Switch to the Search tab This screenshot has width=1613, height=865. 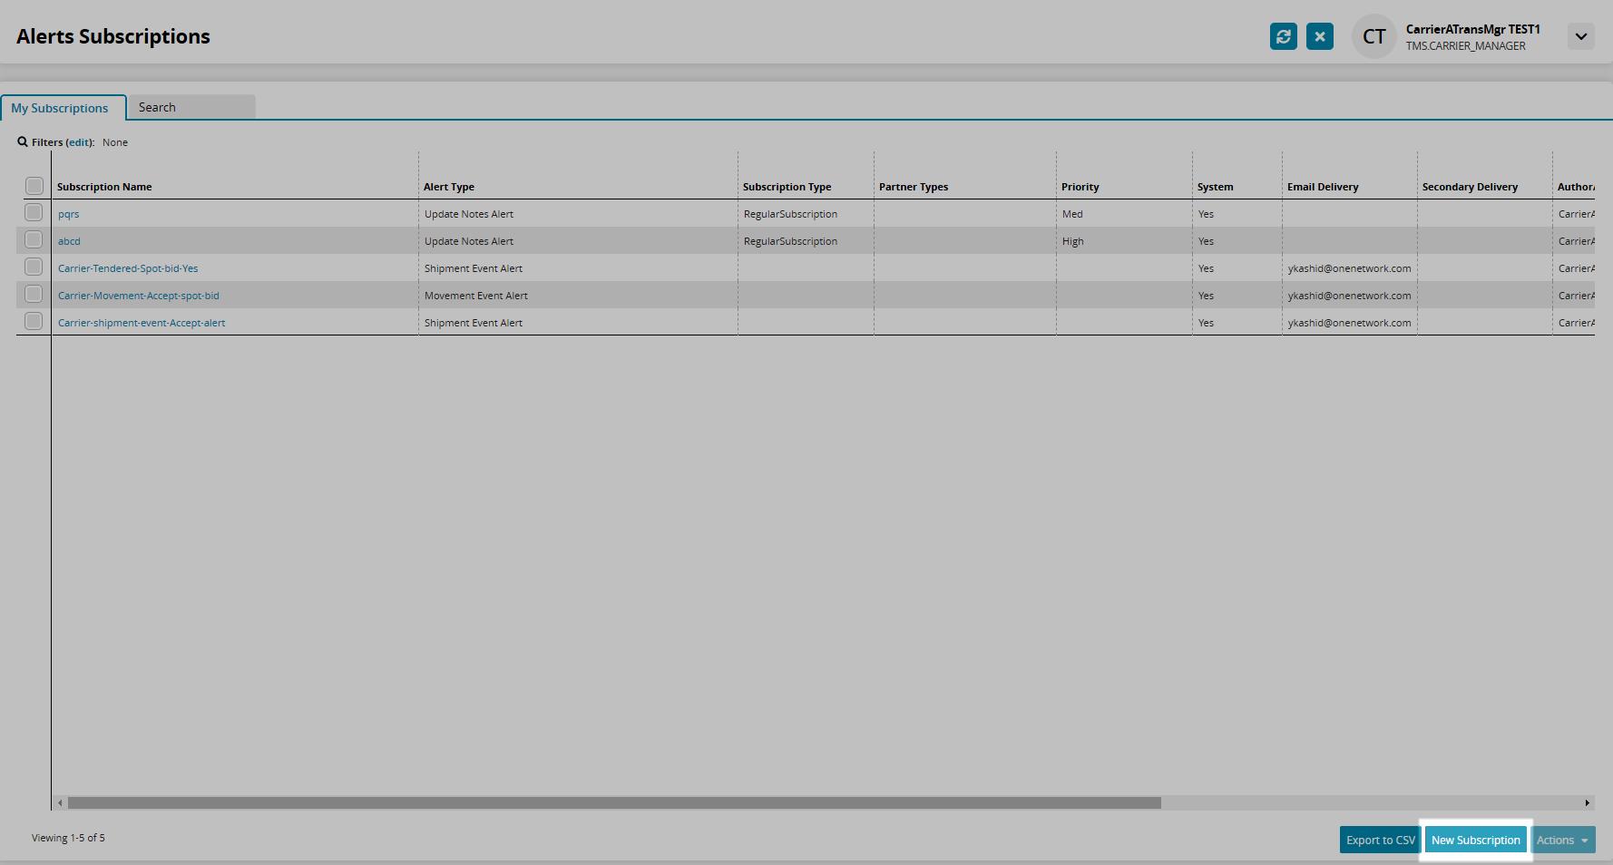click(191, 107)
